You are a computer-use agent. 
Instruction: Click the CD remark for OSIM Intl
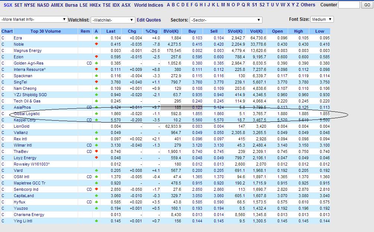89,177
